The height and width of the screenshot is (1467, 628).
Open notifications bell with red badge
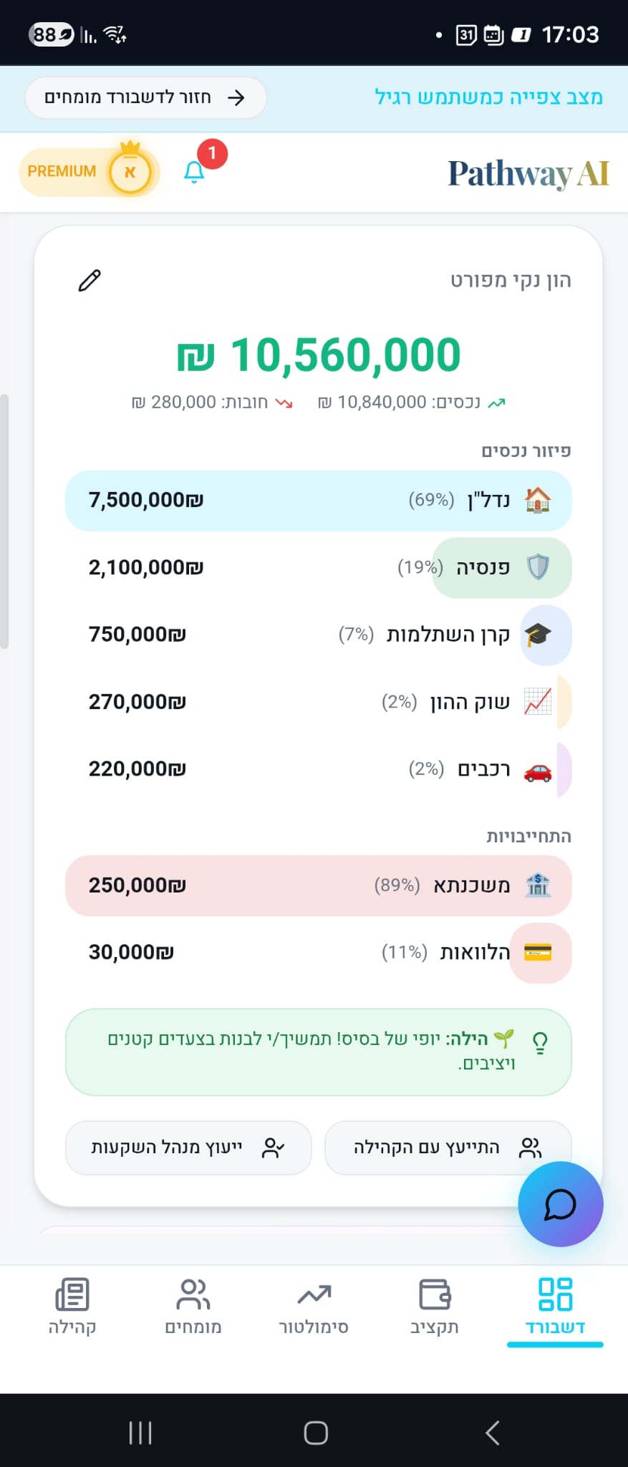point(194,172)
